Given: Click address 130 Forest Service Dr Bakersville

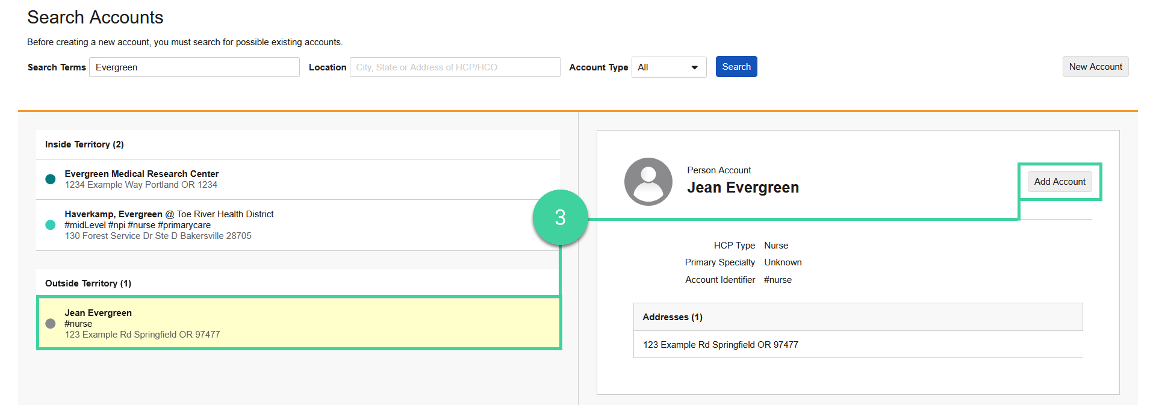Looking at the screenshot, I should tap(158, 236).
